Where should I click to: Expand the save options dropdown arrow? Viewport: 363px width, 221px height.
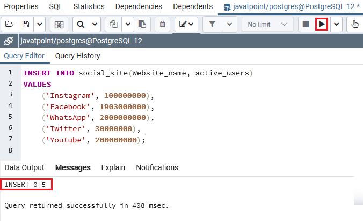click(x=40, y=24)
